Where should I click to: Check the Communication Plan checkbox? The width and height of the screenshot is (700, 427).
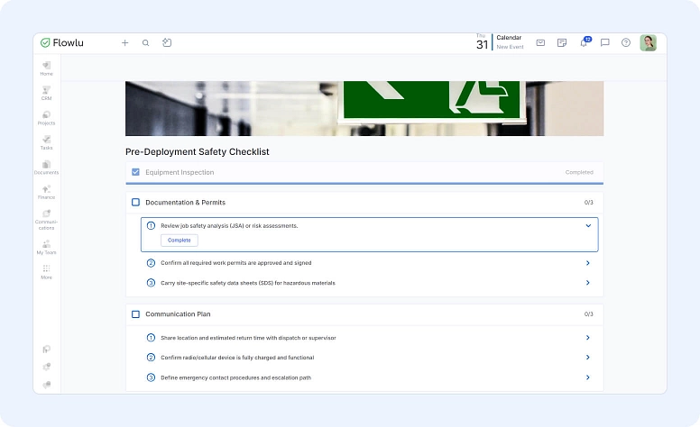click(x=135, y=314)
